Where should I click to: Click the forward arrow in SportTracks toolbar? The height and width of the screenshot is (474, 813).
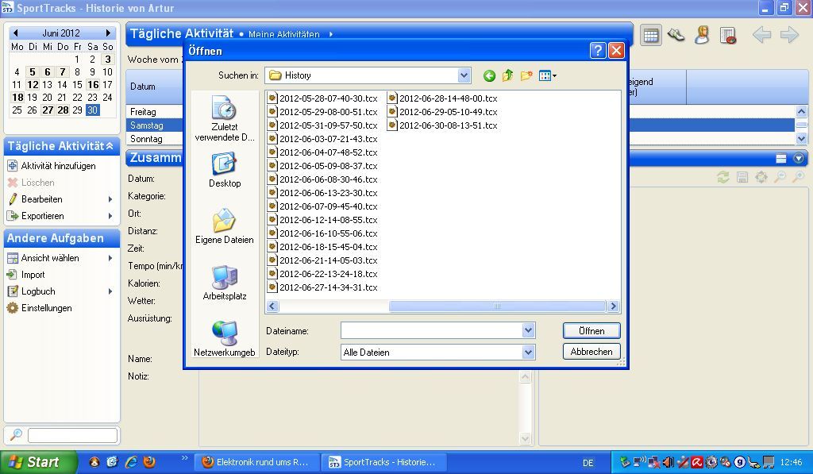tap(789, 35)
